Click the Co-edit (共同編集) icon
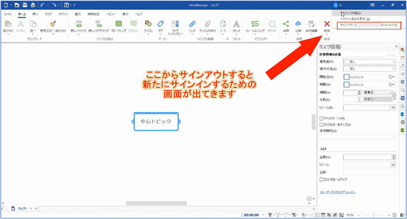 (x=311, y=24)
